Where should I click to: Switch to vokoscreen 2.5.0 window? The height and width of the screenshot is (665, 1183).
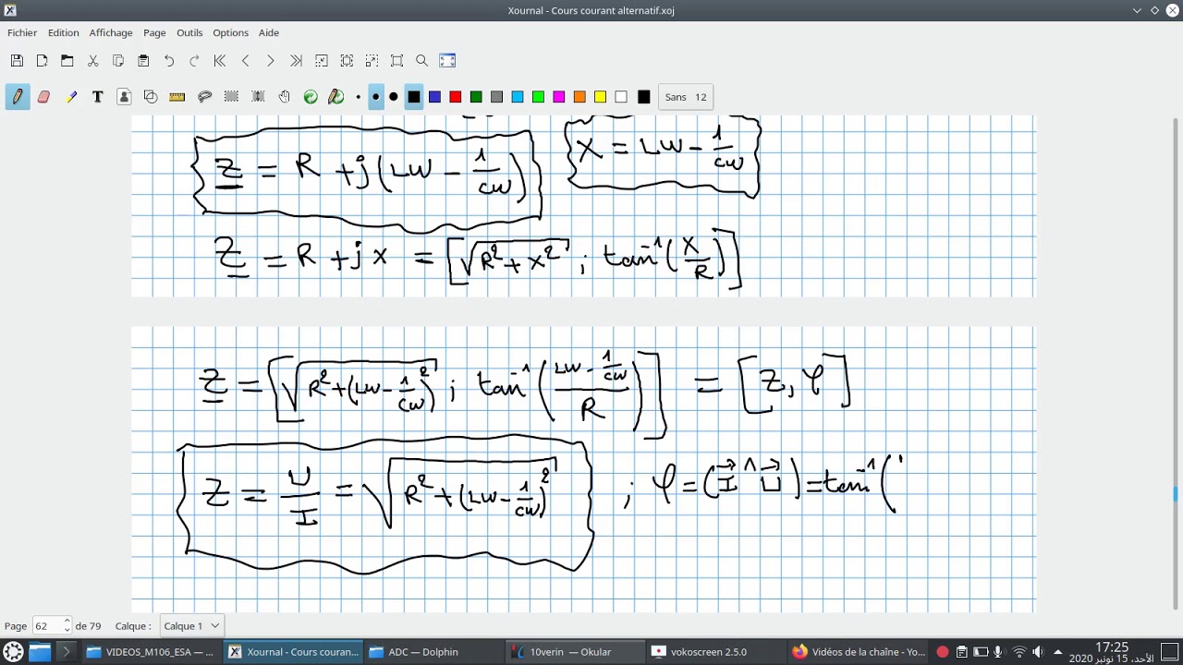coord(716,652)
